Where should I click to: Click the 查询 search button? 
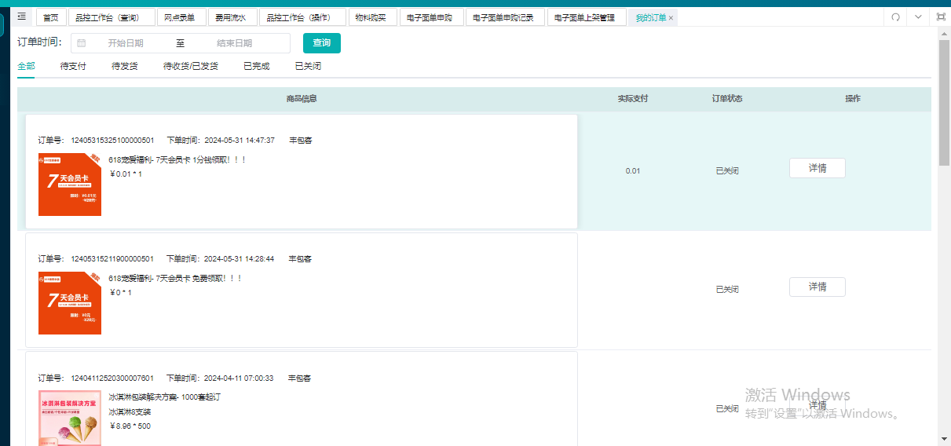(322, 43)
